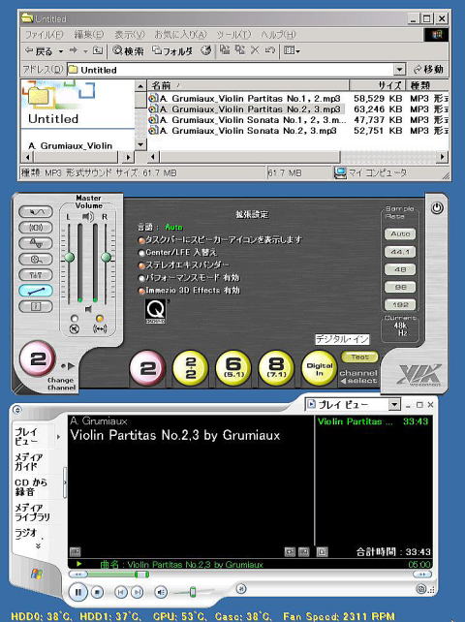Open メディアライブラリ in Media Player sidebar
This screenshot has height=622, width=465.
[33, 513]
